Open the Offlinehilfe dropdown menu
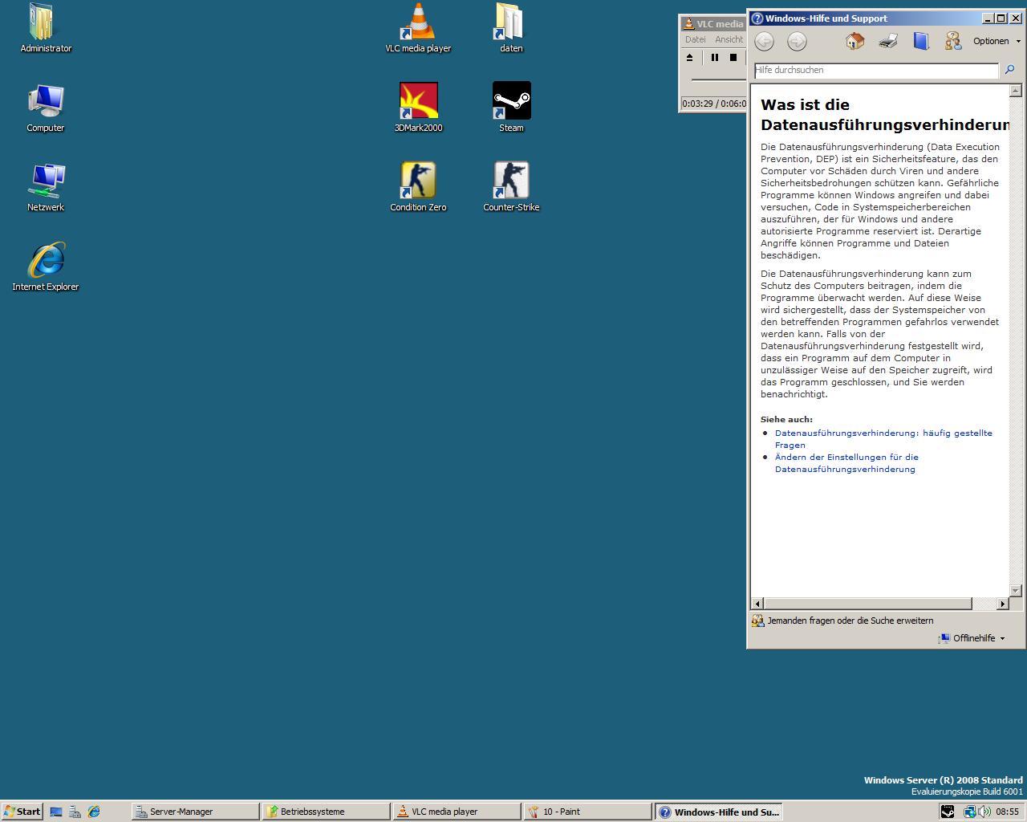The width and height of the screenshot is (1027, 822). coord(973,638)
